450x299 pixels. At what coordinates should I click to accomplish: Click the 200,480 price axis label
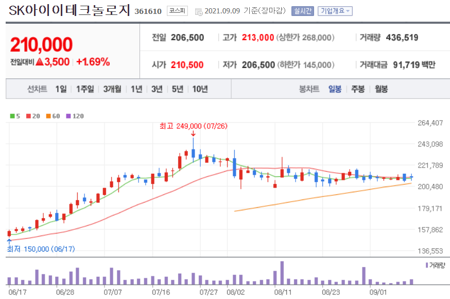coord(430,187)
